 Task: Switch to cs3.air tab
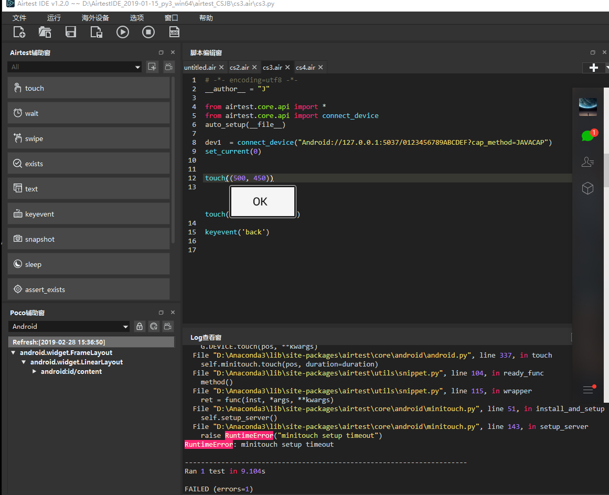(272, 68)
